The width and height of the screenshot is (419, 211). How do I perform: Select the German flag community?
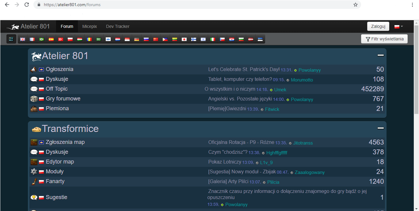137,39
